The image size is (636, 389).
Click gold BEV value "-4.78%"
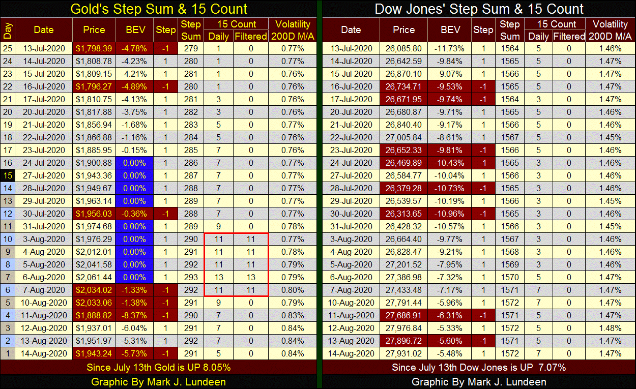tap(135, 48)
